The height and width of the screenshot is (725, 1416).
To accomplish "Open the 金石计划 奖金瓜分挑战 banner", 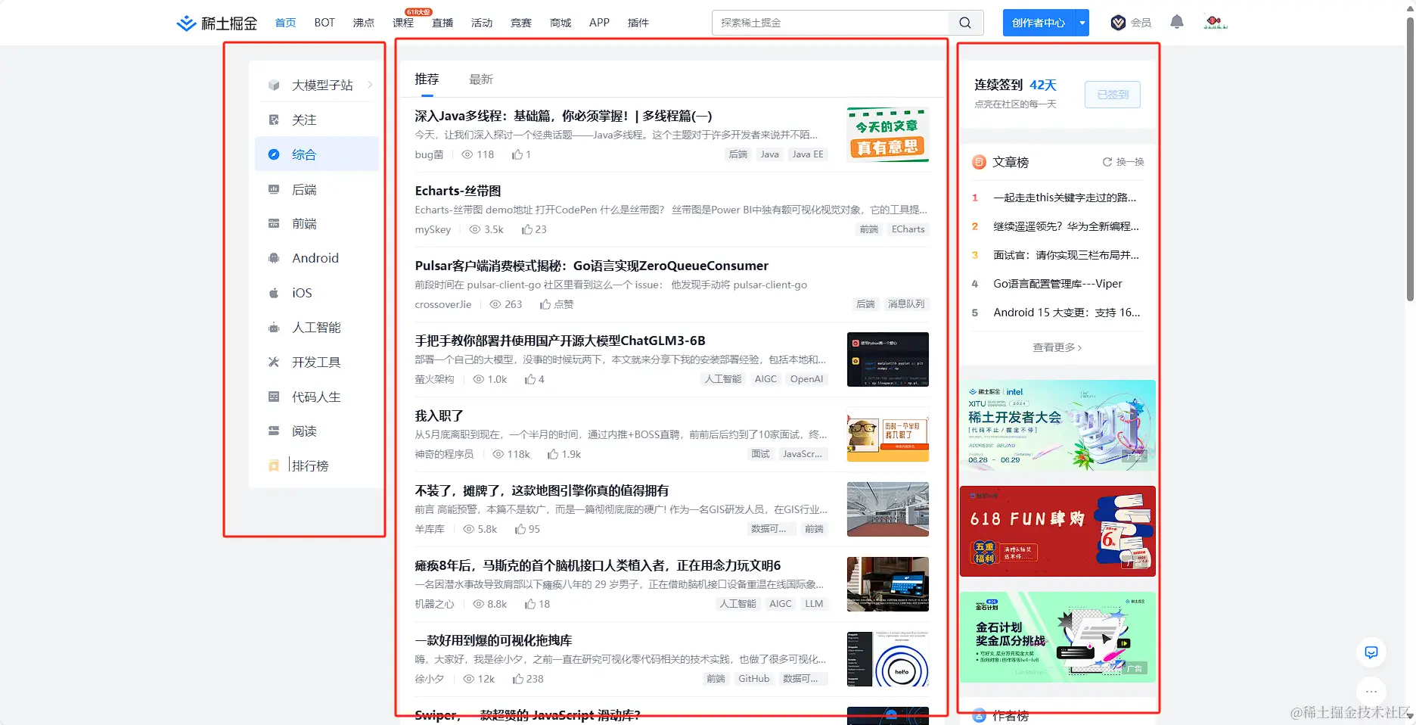I will pos(1057,637).
